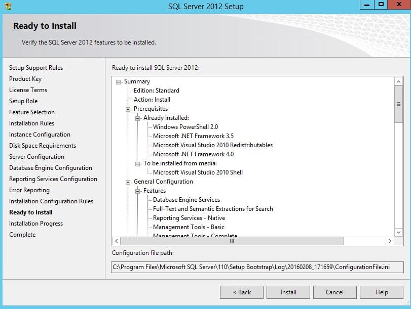Select 'Reporting Services - Native' row
The image size is (411, 309).
pyautogui.click(x=189, y=218)
